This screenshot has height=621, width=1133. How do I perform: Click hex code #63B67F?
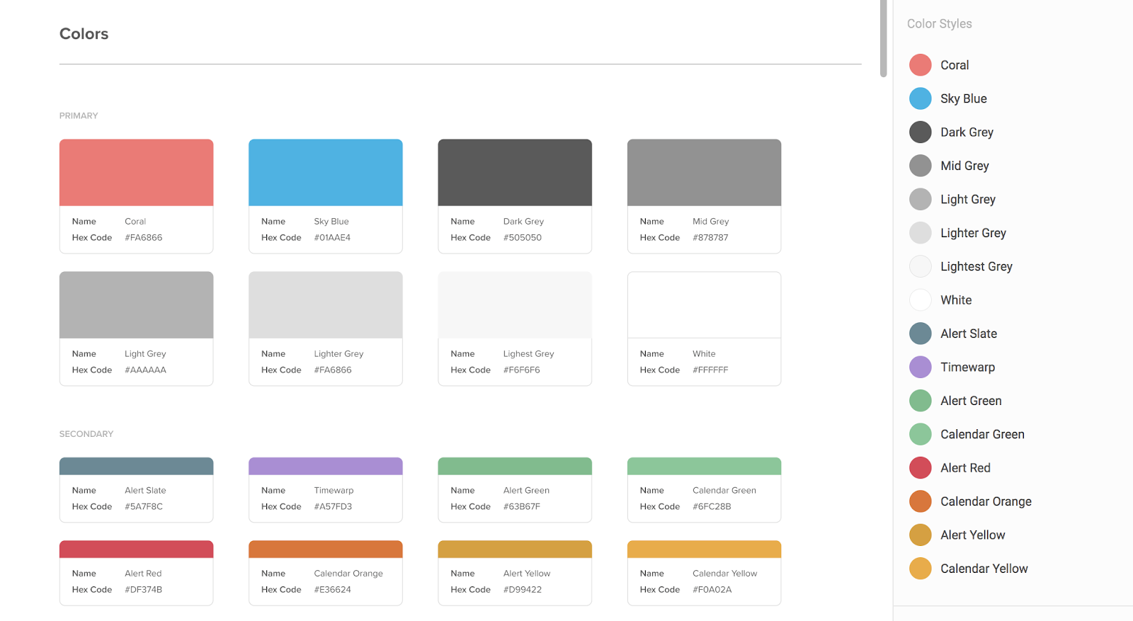pyautogui.click(x=522, y=507)
